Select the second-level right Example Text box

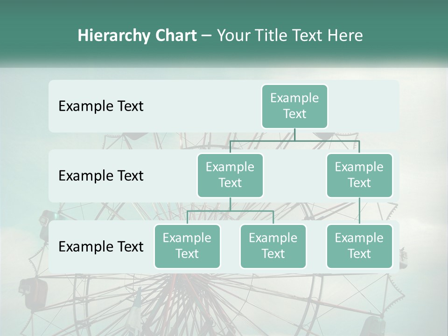[359, 175]
